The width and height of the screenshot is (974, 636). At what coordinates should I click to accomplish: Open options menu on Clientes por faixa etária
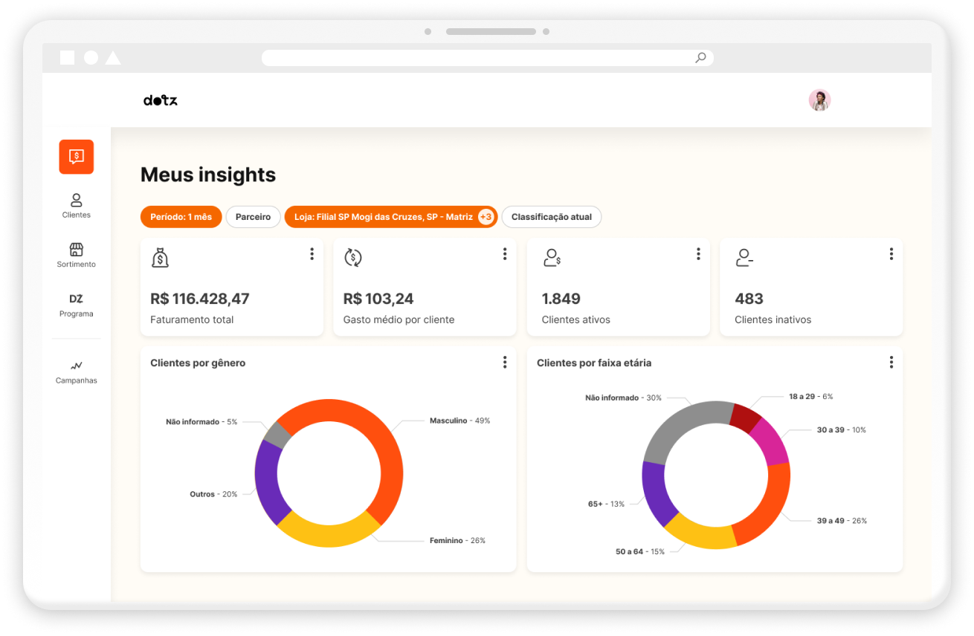pos(891,363)
